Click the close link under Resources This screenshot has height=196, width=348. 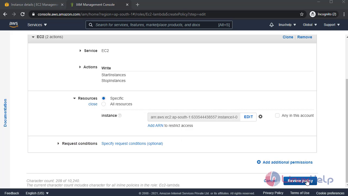pos(93,104)
